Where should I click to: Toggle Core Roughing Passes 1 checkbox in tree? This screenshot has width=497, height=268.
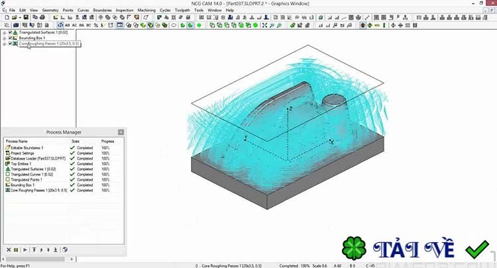10,44
